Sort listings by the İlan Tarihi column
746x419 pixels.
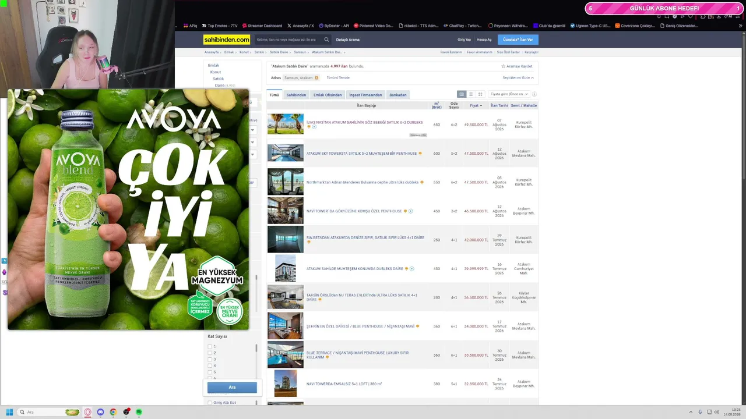(x=499, y=105)
